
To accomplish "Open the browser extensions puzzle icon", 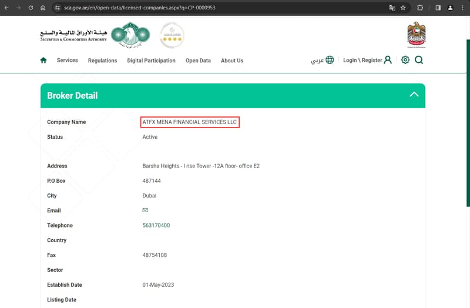I will (x=420, y=8).
